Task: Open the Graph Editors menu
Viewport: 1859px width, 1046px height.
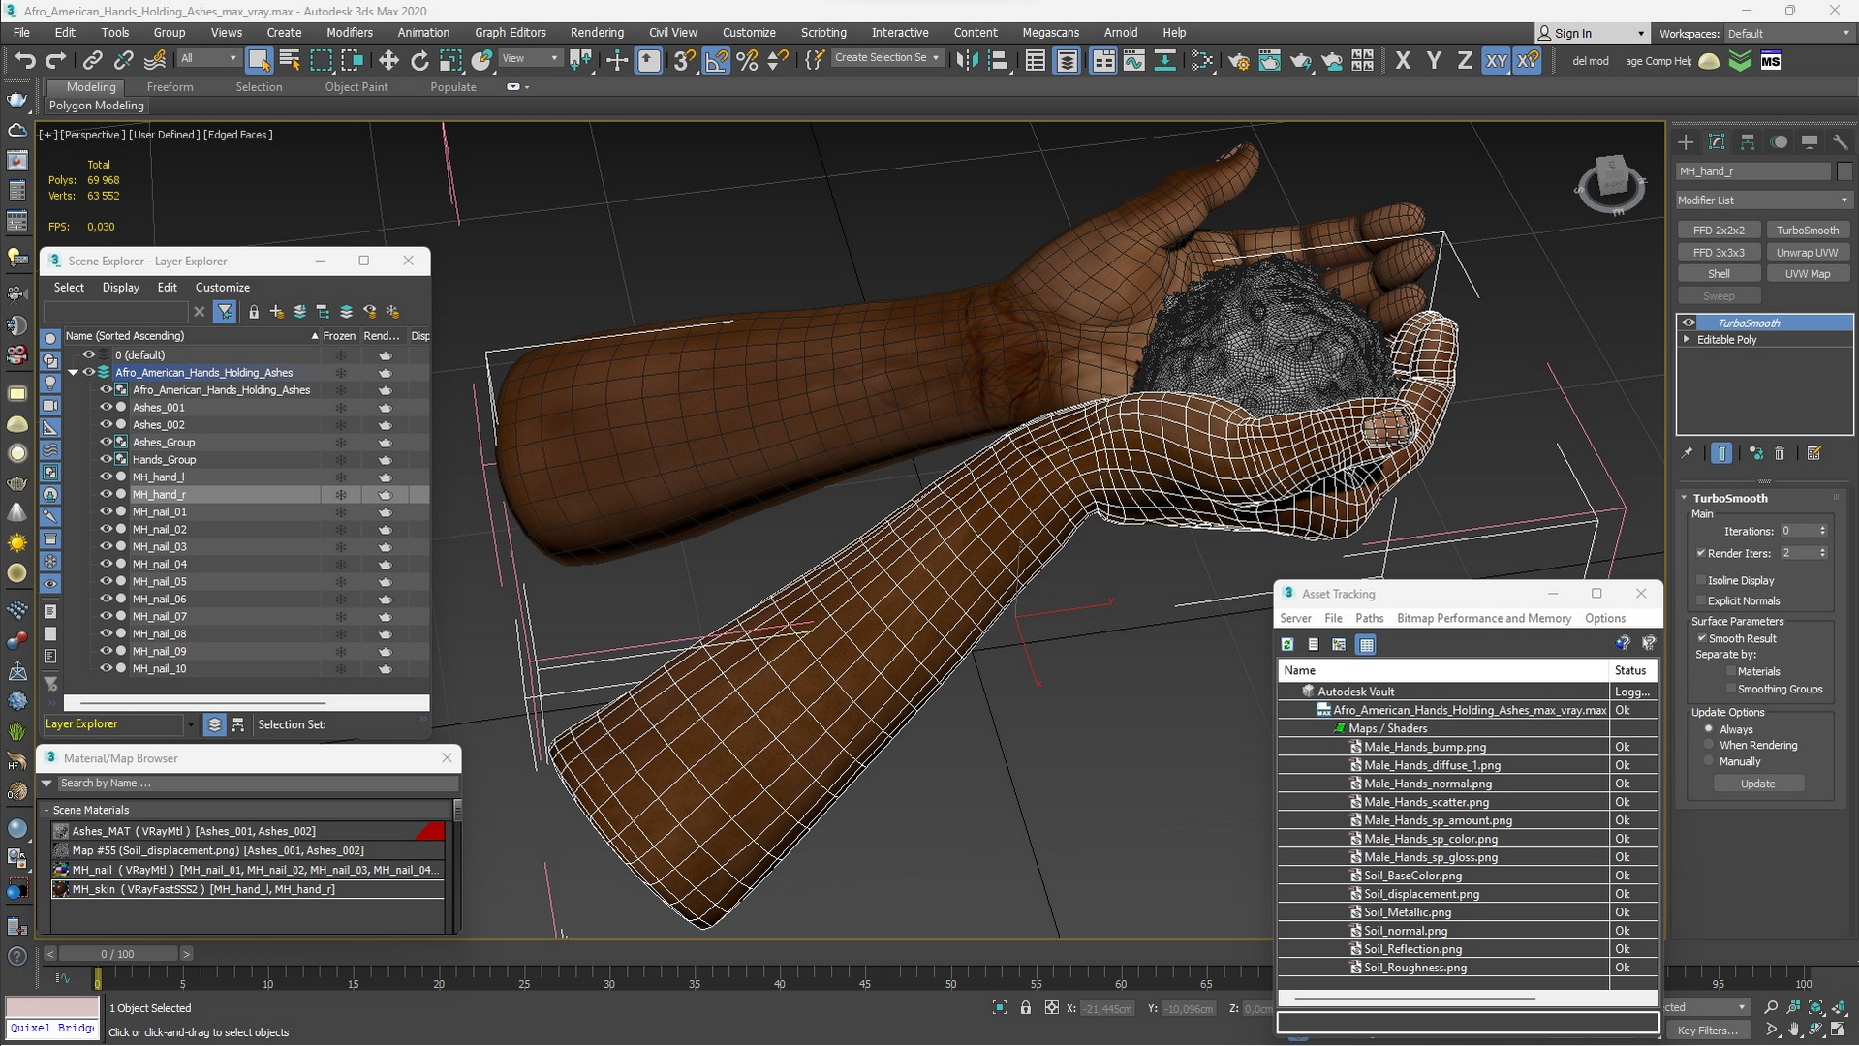Action: (511, 32)
